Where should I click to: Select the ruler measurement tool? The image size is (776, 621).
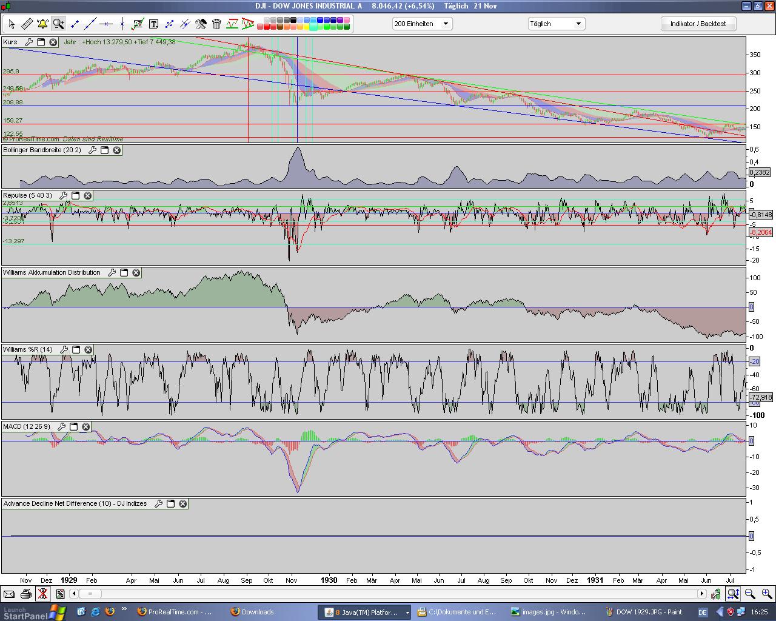coord(27,24)
